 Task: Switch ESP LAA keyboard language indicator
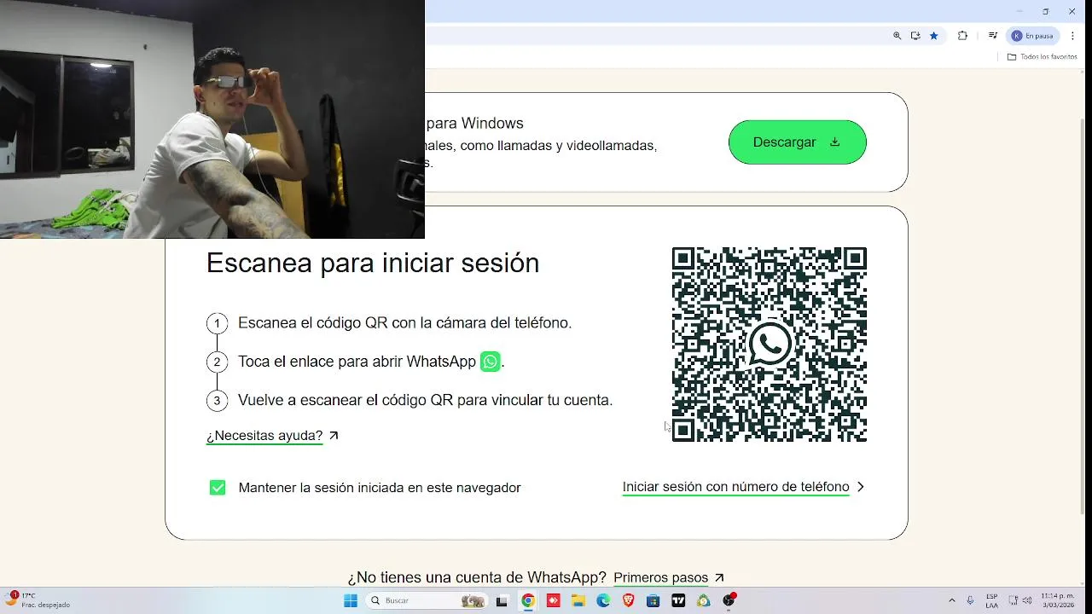pos(992,600)
